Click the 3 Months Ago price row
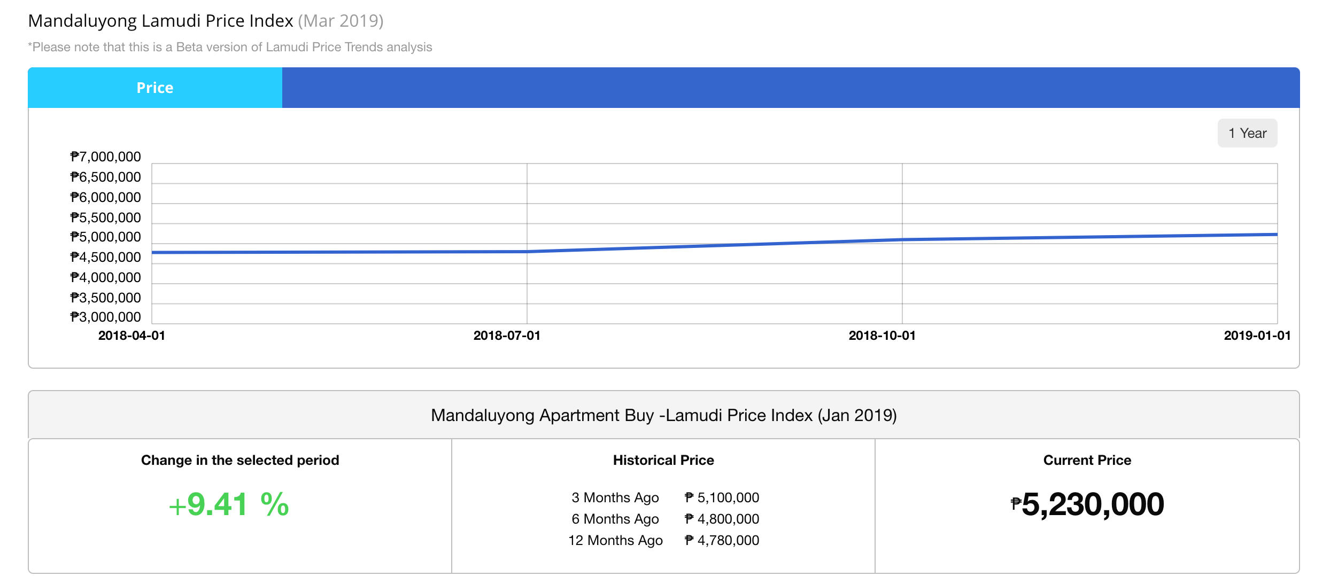 point(665,497)
